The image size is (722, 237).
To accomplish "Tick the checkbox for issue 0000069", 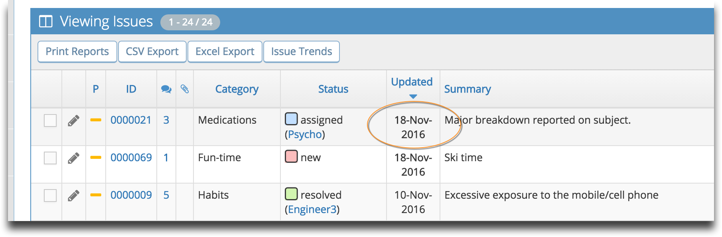I will click(x=50, y=158).
